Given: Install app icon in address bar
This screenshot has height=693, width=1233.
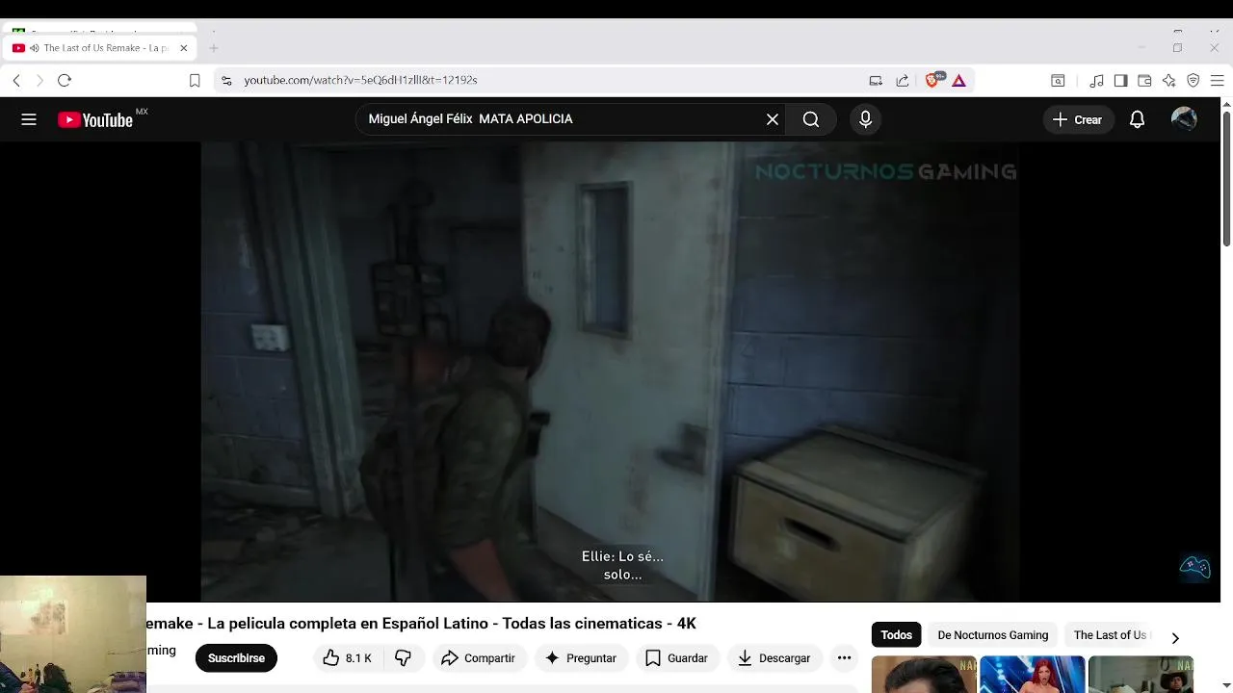Looking at the screenshot, I should click(876, 81).
